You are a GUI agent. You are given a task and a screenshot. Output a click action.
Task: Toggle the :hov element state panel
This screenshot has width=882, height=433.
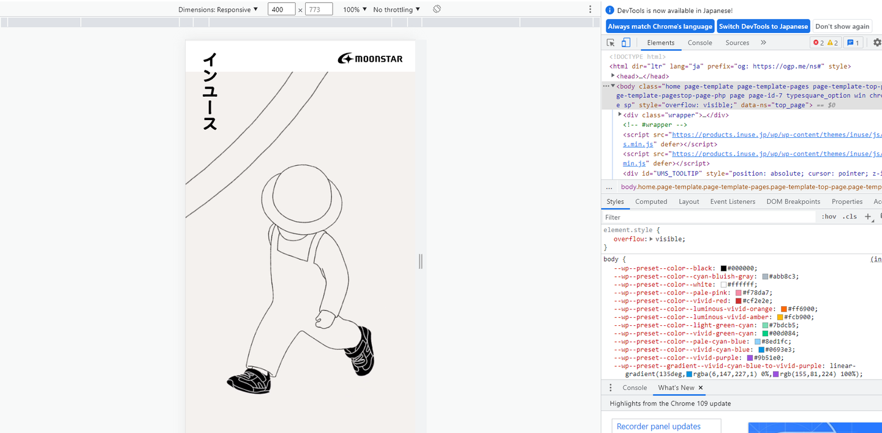[829, 217]
